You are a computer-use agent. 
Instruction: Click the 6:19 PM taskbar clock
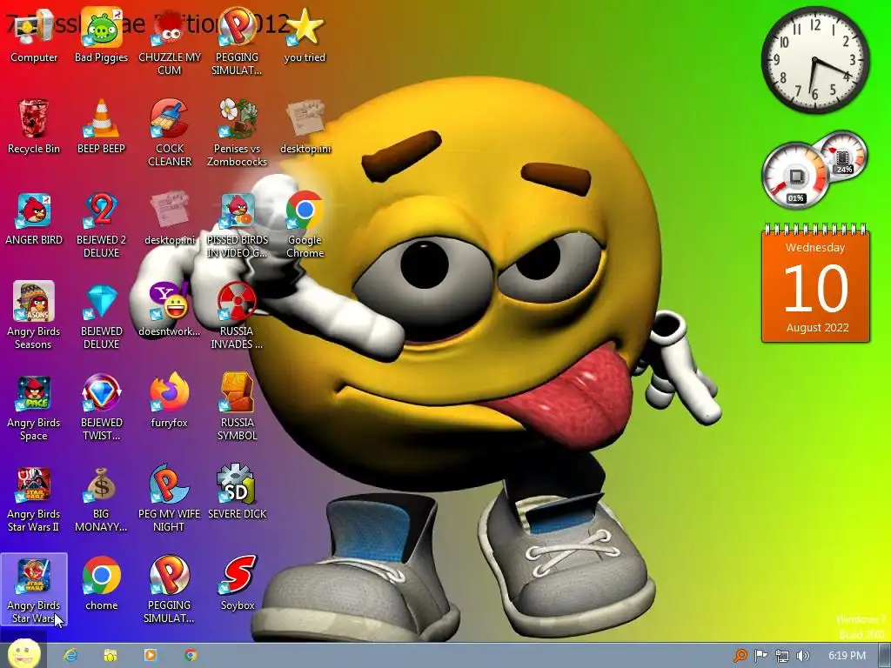(847, 656)
